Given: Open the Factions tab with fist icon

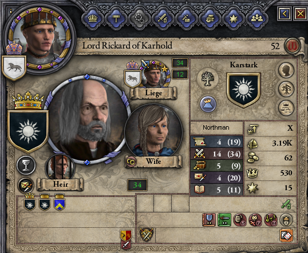Looking at the screenshot, I should (210, 19).
